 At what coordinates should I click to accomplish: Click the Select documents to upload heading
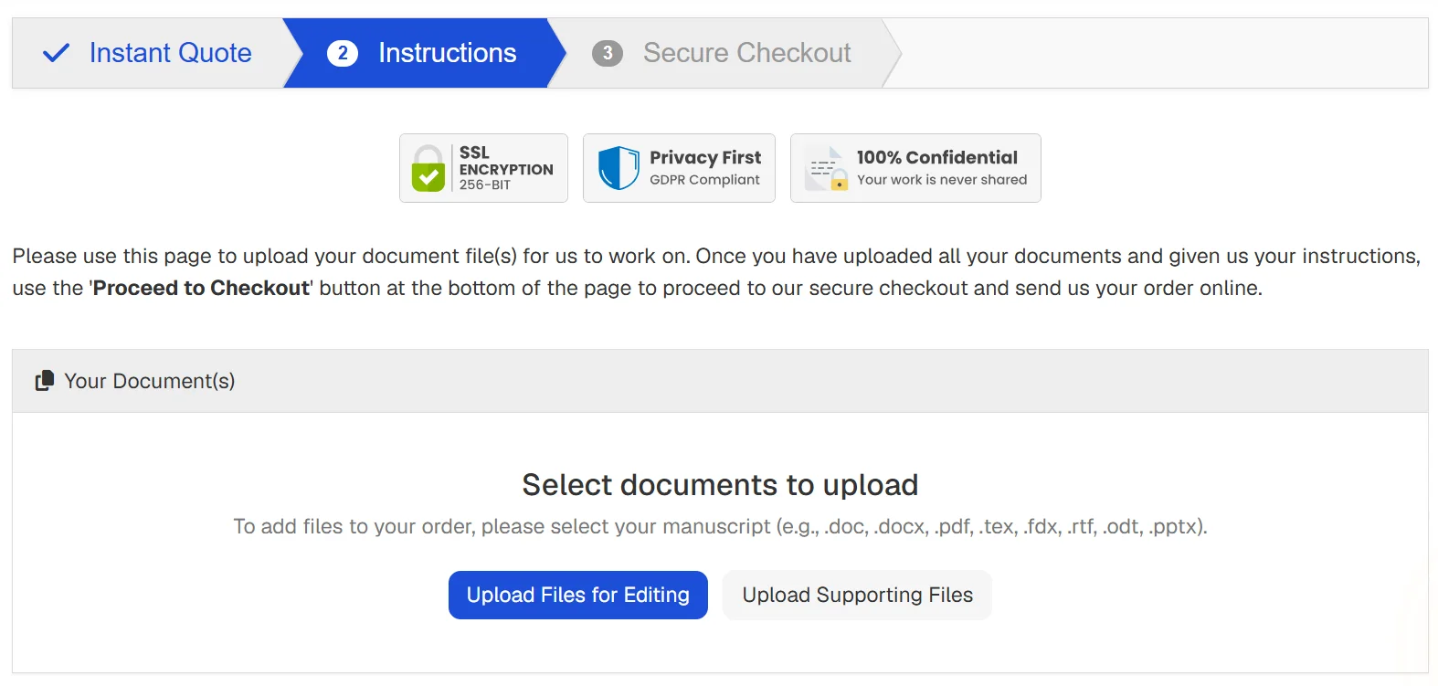720,484
